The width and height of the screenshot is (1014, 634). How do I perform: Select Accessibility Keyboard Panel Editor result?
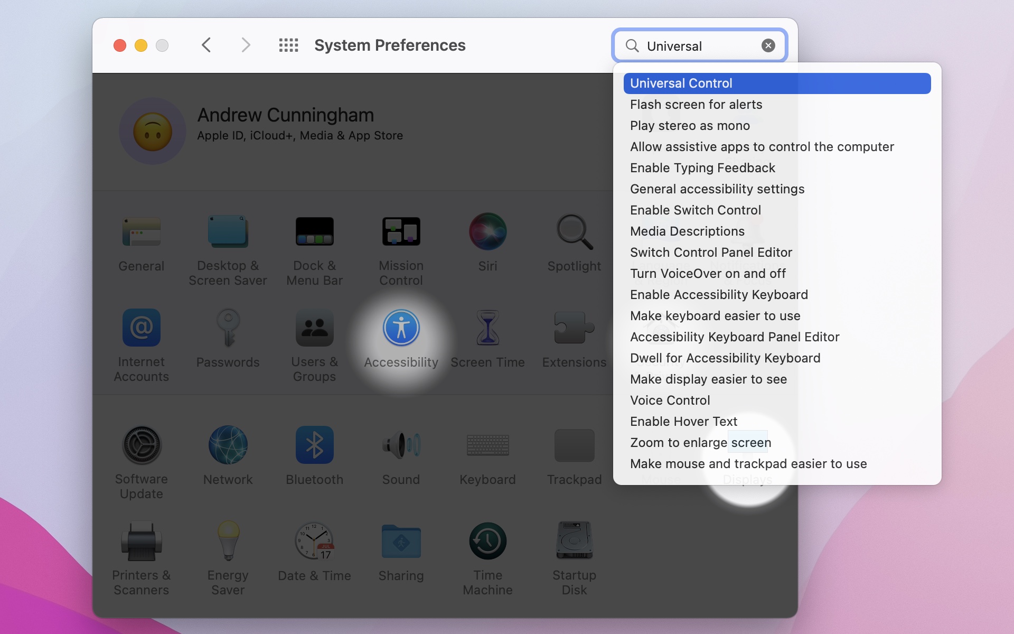click(777, 337)
